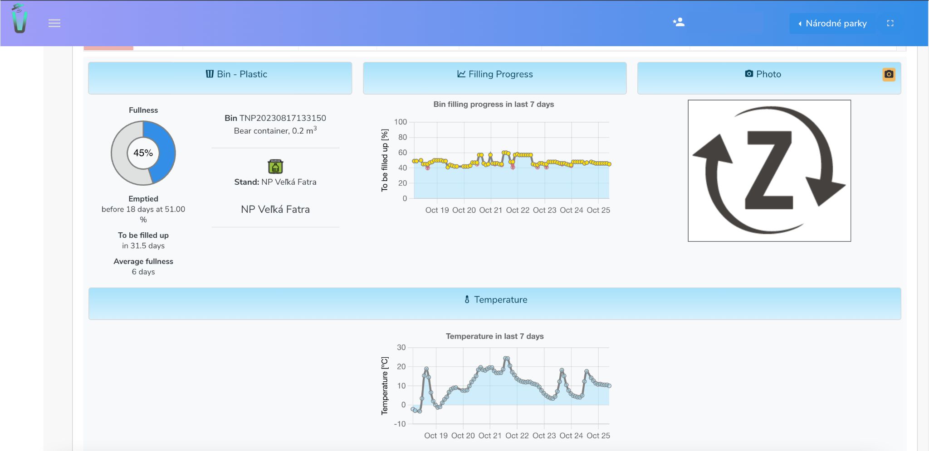
Task: Click the green bear container icon
Action: pos(275,166)
